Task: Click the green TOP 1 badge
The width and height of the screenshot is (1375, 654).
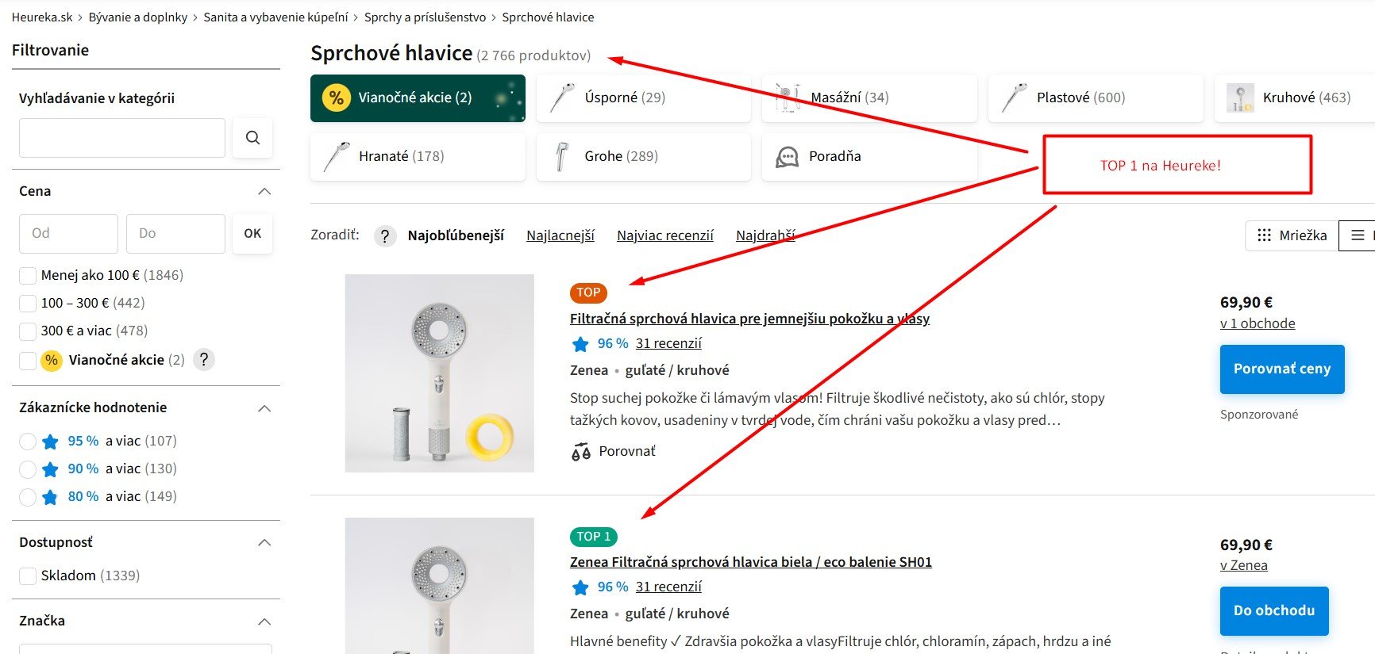Action: tap(594, 537)
